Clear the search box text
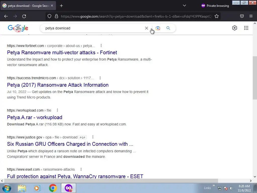Viewport: 257px width, 193px height. [x=147, y=28]
